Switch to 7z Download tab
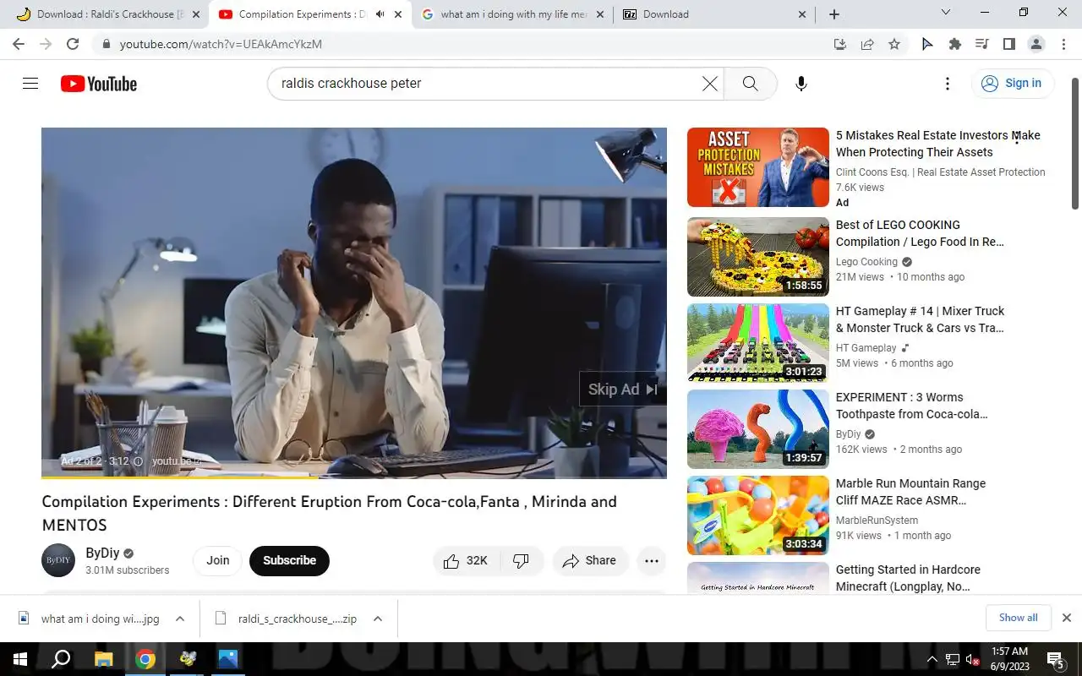Image resolution: width=1082 pixels, height=676 pixels. 714,14
